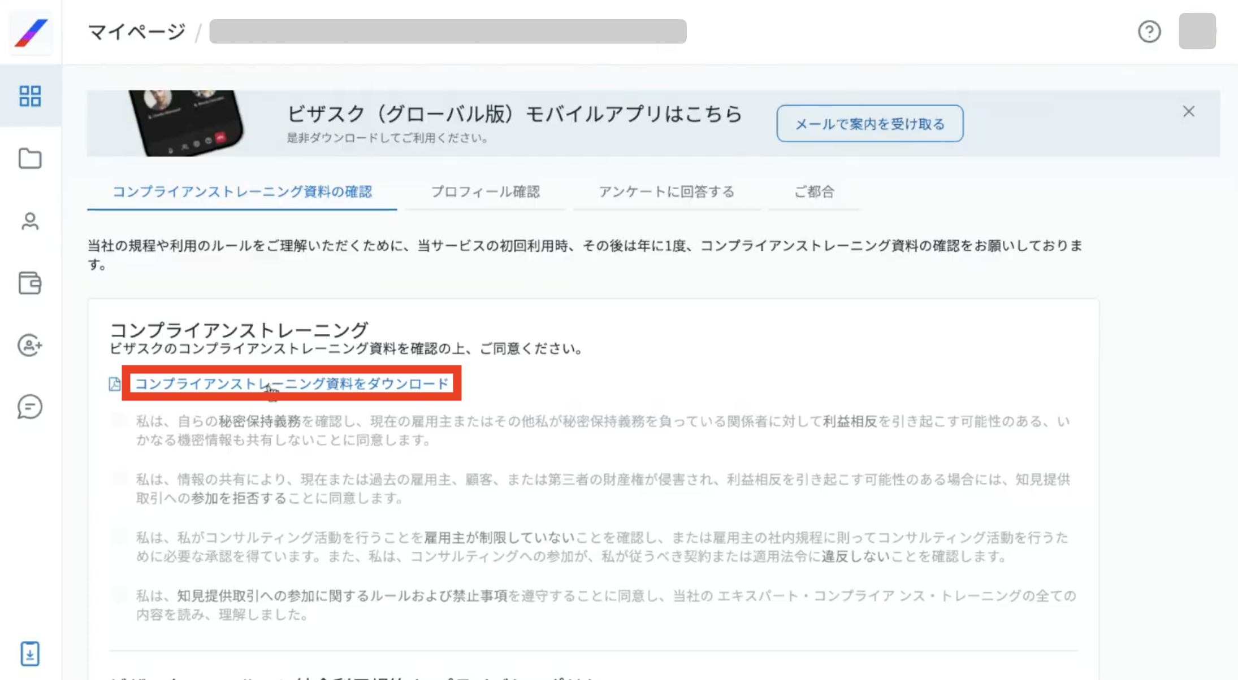1238x680 pixels.
Task: Open the help question mark icon
Action: [x=1149, y=32]
